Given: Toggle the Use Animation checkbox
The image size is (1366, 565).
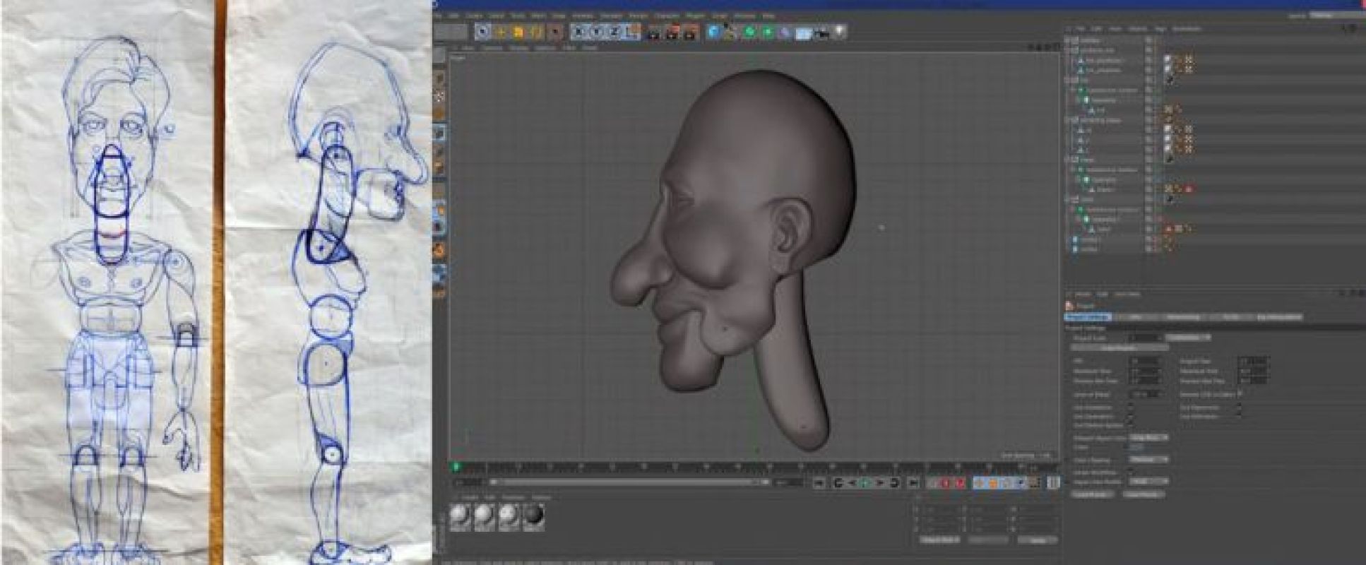Looking at the screenshot, I should pyautogui.click(x=1130, y=408).
